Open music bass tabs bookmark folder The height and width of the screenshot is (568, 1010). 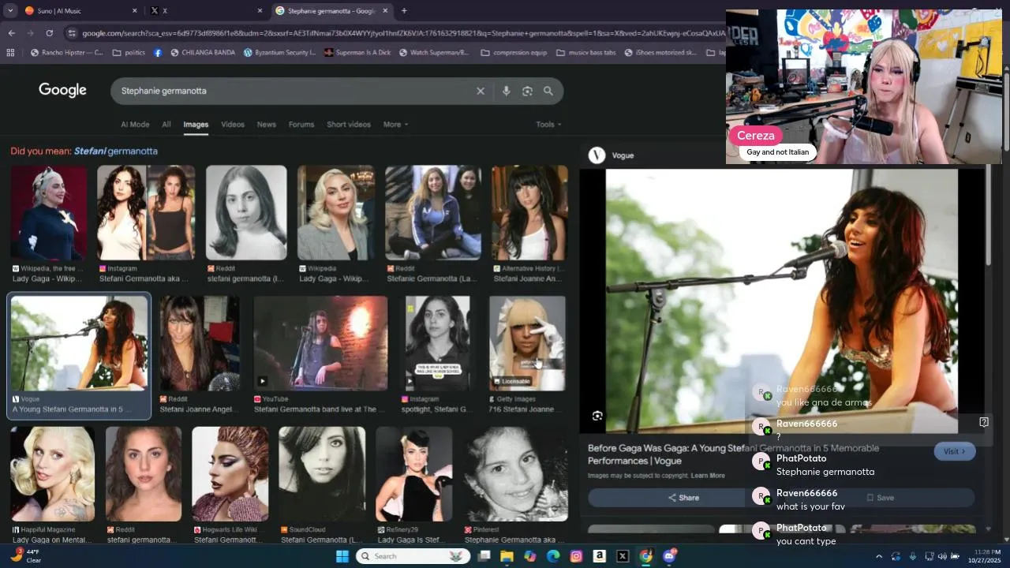click(x=586, y=53)
